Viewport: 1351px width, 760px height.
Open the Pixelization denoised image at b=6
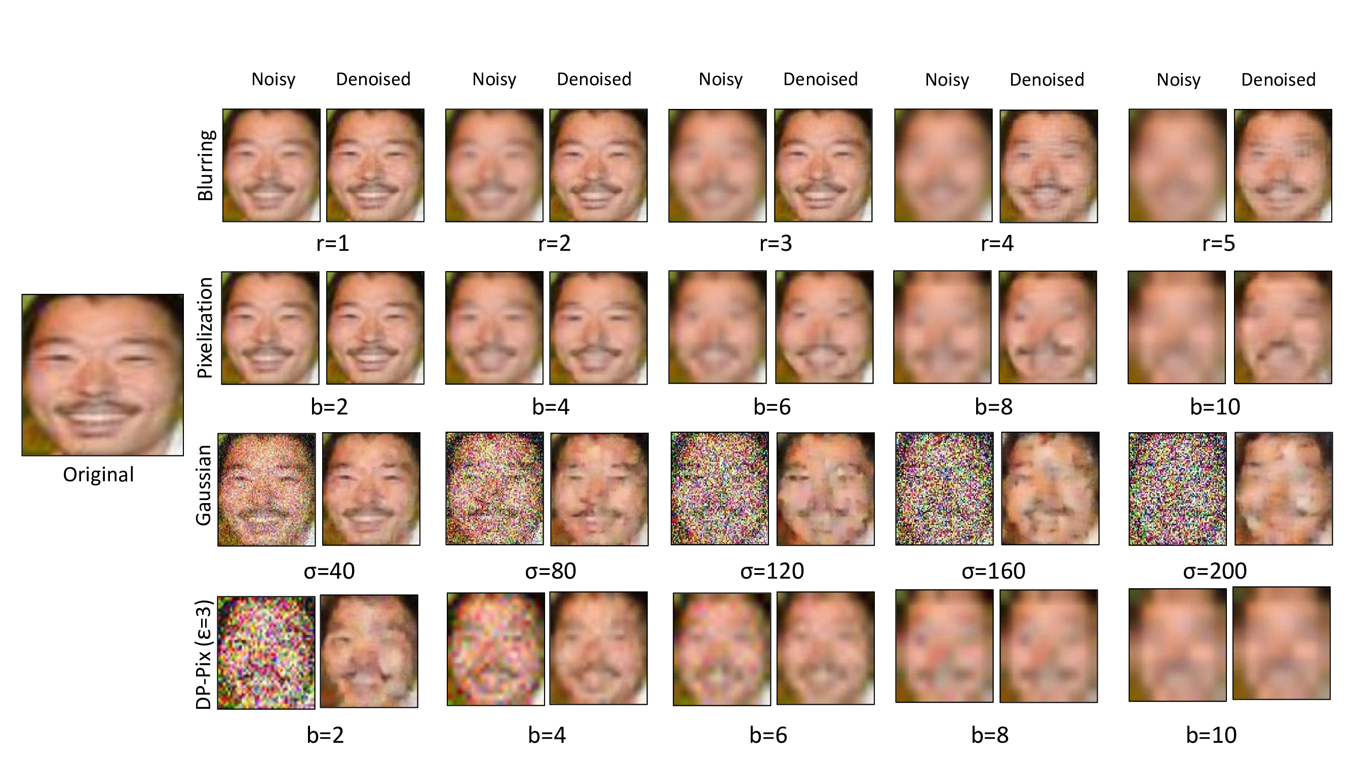pos(825,327)
